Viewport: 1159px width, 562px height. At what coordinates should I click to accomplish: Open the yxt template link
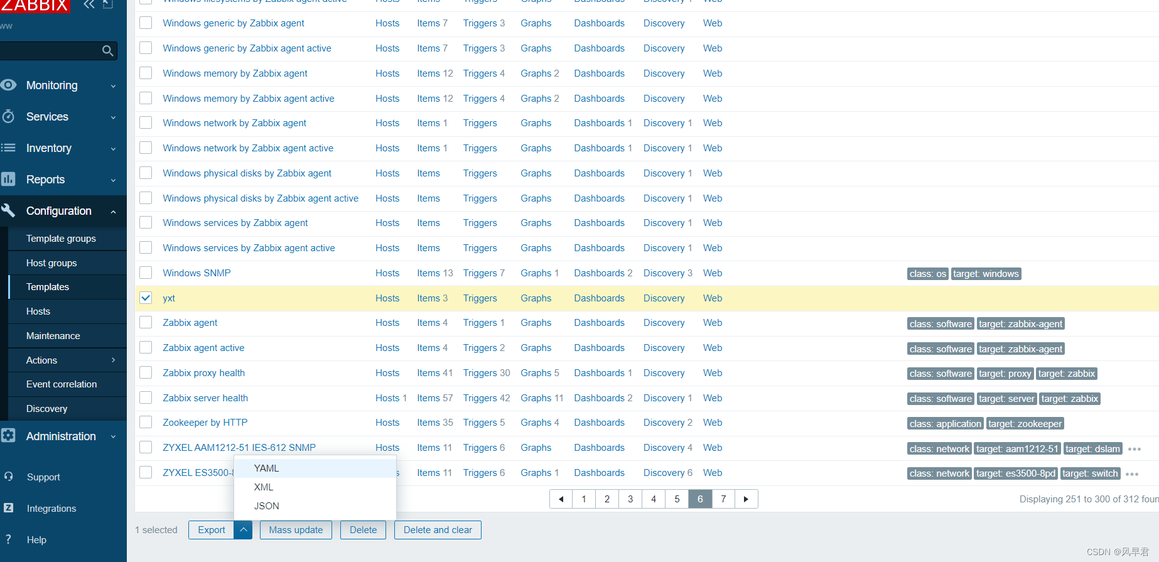[x=169, y=298]
